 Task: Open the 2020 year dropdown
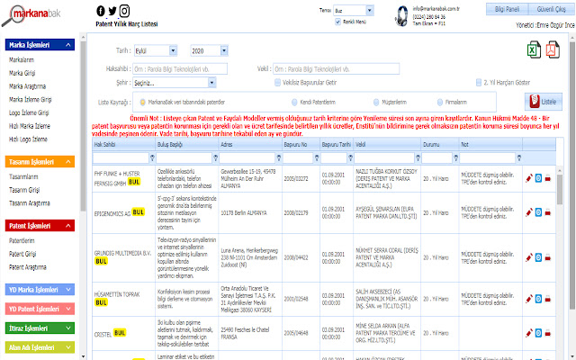[209, 51]
